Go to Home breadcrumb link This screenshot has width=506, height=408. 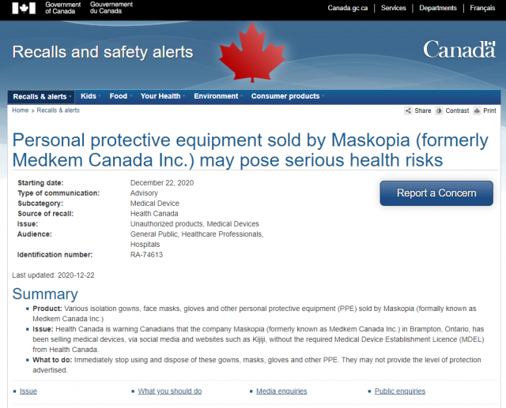[21, 110]
